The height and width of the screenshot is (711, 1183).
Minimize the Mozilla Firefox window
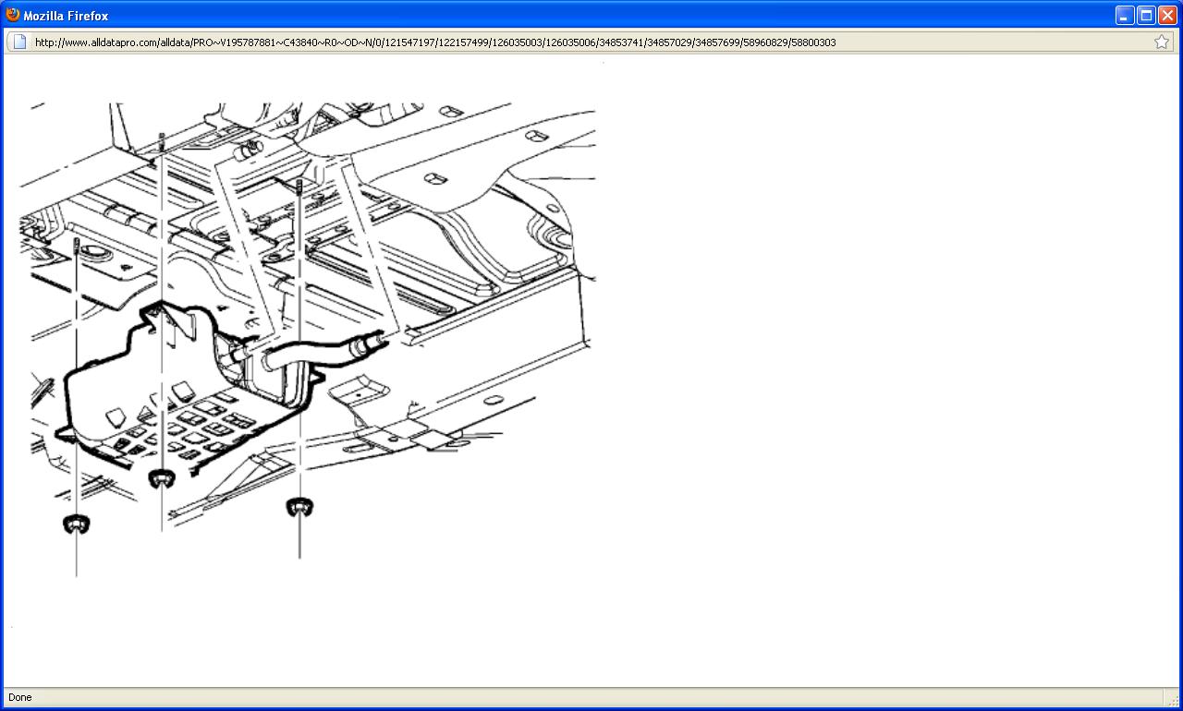tap(1125, 16)
